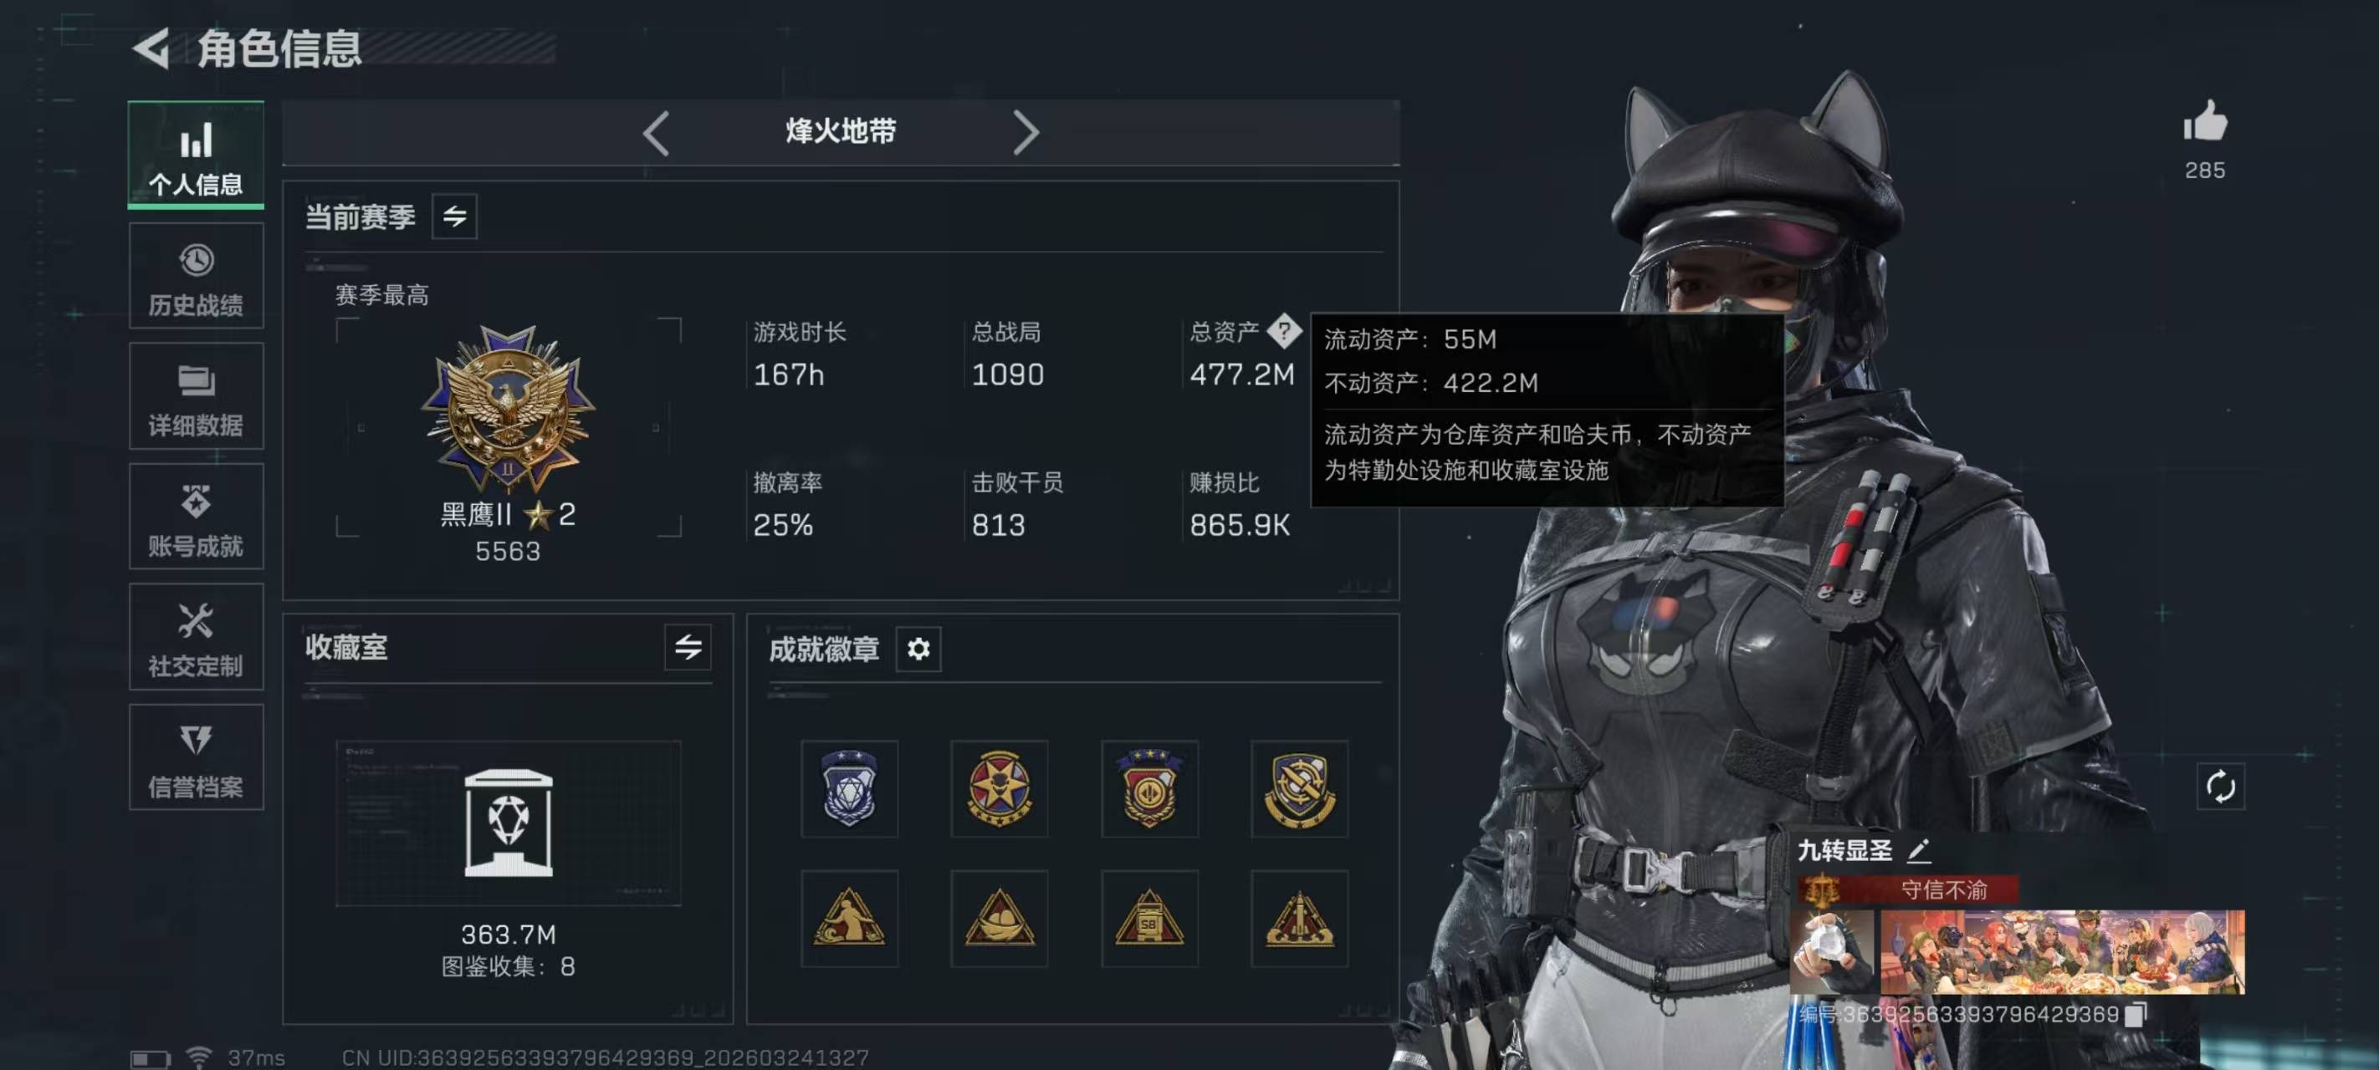Open the 历史战绩 tab
2379x1070 pixels.
click(x=196, y=276)
